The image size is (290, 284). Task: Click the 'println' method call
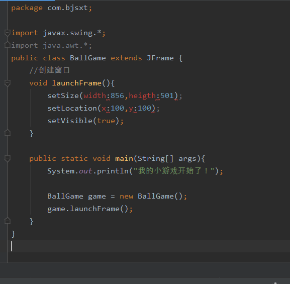113,171
